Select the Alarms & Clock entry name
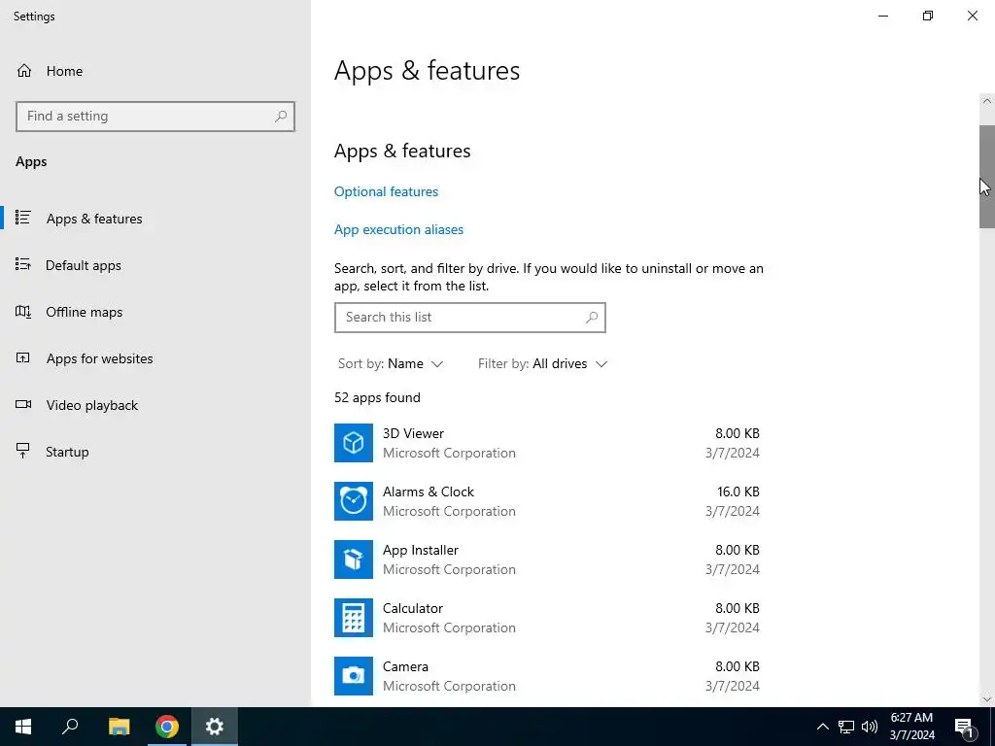Viewport: 995px width, 746px height. pyautogui.click(x=429, y=492)
